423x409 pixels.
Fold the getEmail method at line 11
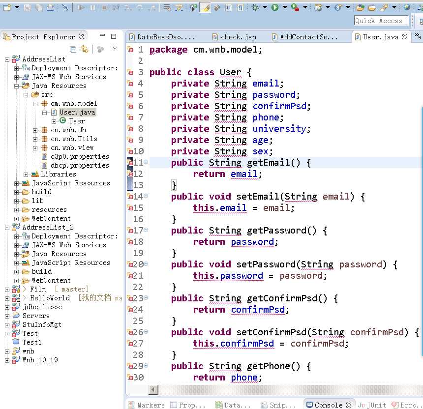(x=146, y=163)
